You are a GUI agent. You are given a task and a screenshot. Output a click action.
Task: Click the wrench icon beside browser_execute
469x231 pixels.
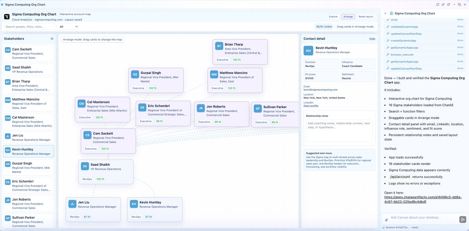click(x=388, y=55)
